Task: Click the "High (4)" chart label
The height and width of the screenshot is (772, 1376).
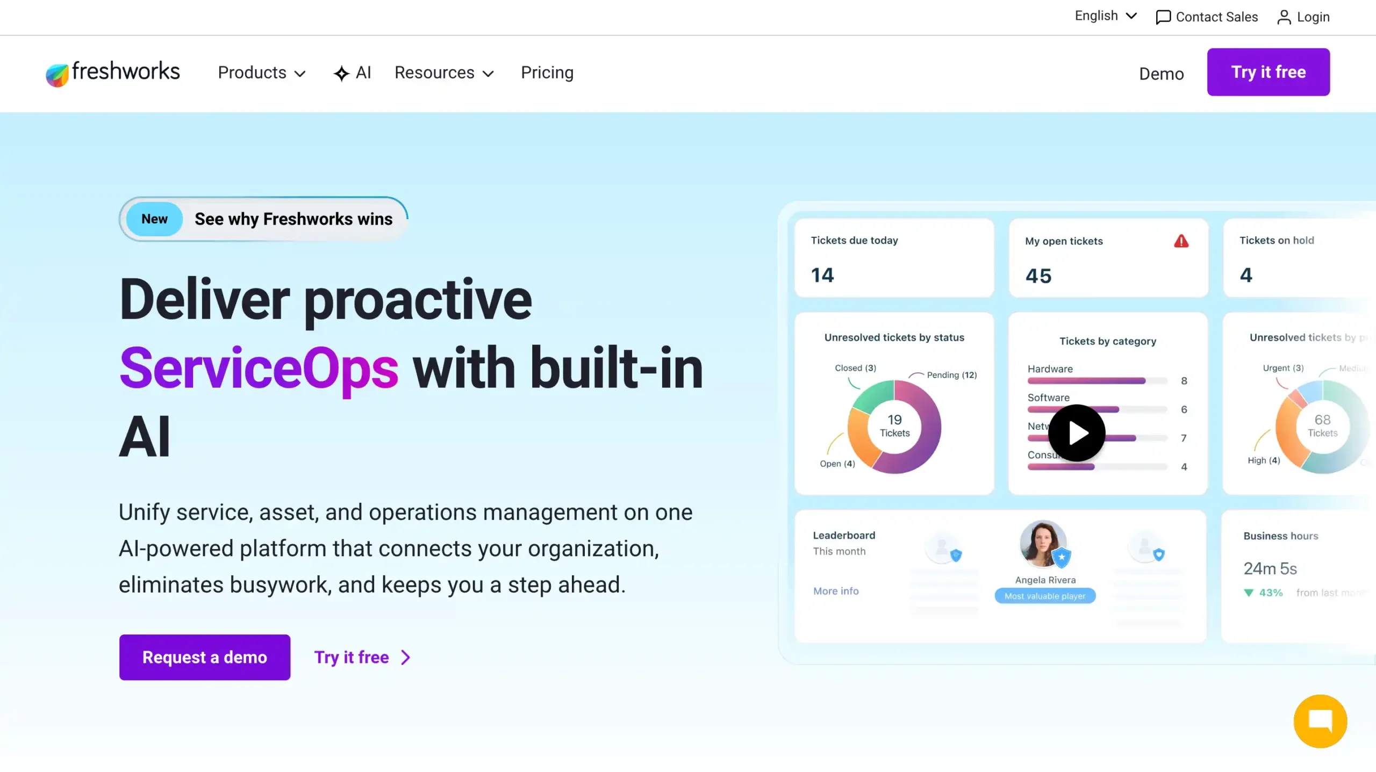Action: pyautogui.click(x=1264, y=460)
